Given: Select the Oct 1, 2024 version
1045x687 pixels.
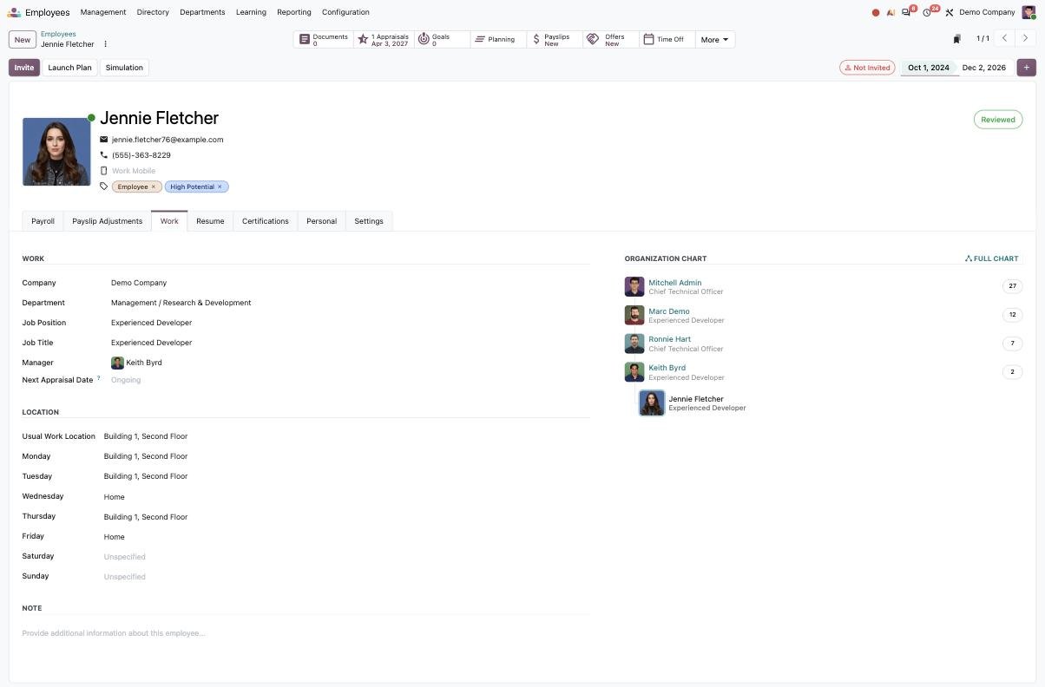Looking at the screenshot, I should 929,68.
